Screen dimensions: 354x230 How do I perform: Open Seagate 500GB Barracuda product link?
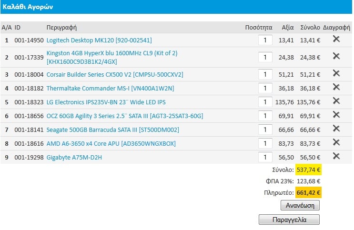[x=112, y=130]
